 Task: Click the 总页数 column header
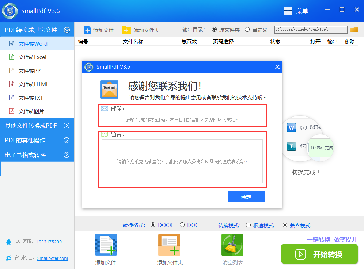(189, 42)
